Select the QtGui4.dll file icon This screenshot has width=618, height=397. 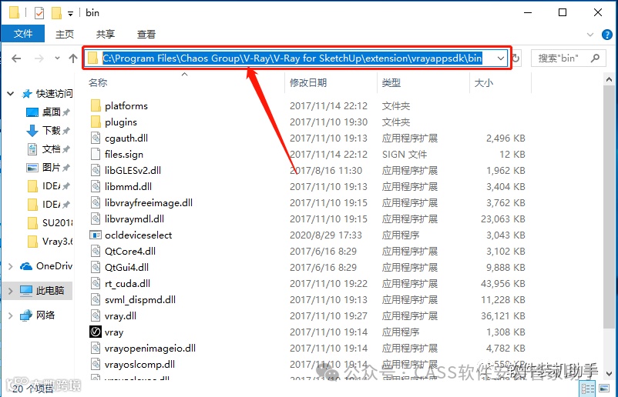click(96, 267)
